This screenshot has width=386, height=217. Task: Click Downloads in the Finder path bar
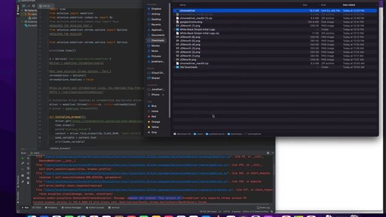coord(235,134)
